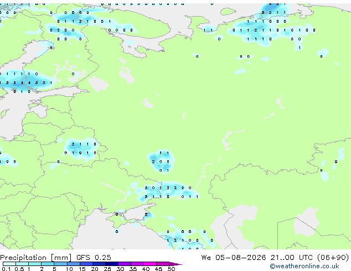This screenshot has height=271, width=351.
Task: Click legend tick label '30'
Action: tap(120, 269)
